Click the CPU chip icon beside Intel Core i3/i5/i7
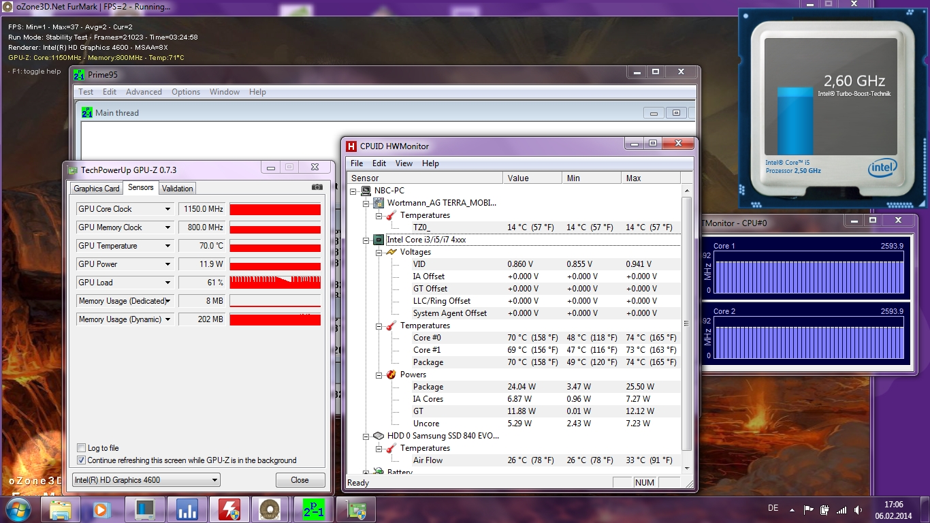 (x=379, y=240)
